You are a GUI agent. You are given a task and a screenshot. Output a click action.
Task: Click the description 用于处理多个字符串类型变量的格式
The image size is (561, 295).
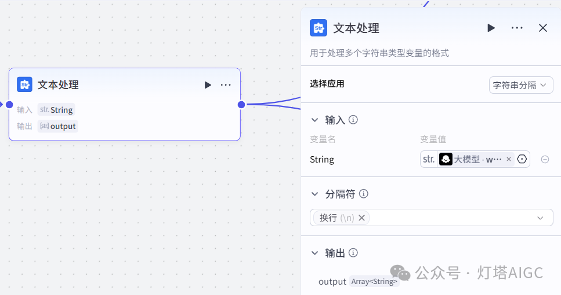point(379,53)
